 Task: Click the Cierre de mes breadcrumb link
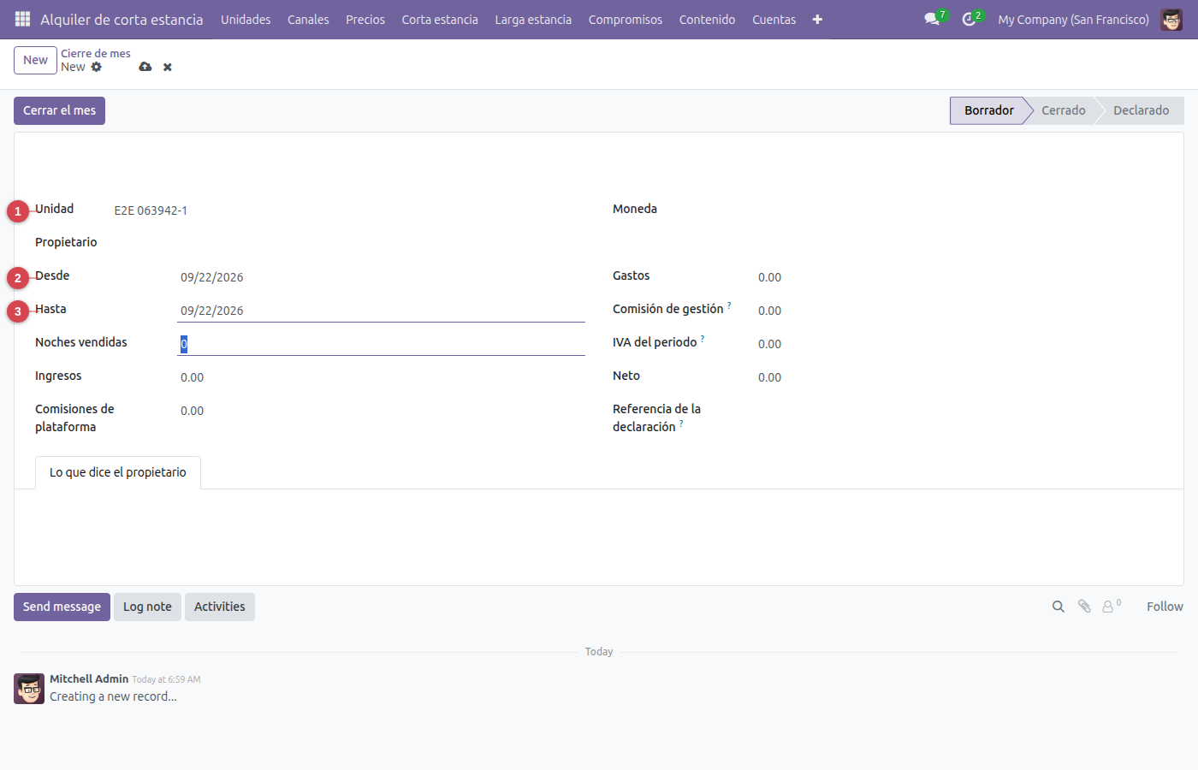96,53
